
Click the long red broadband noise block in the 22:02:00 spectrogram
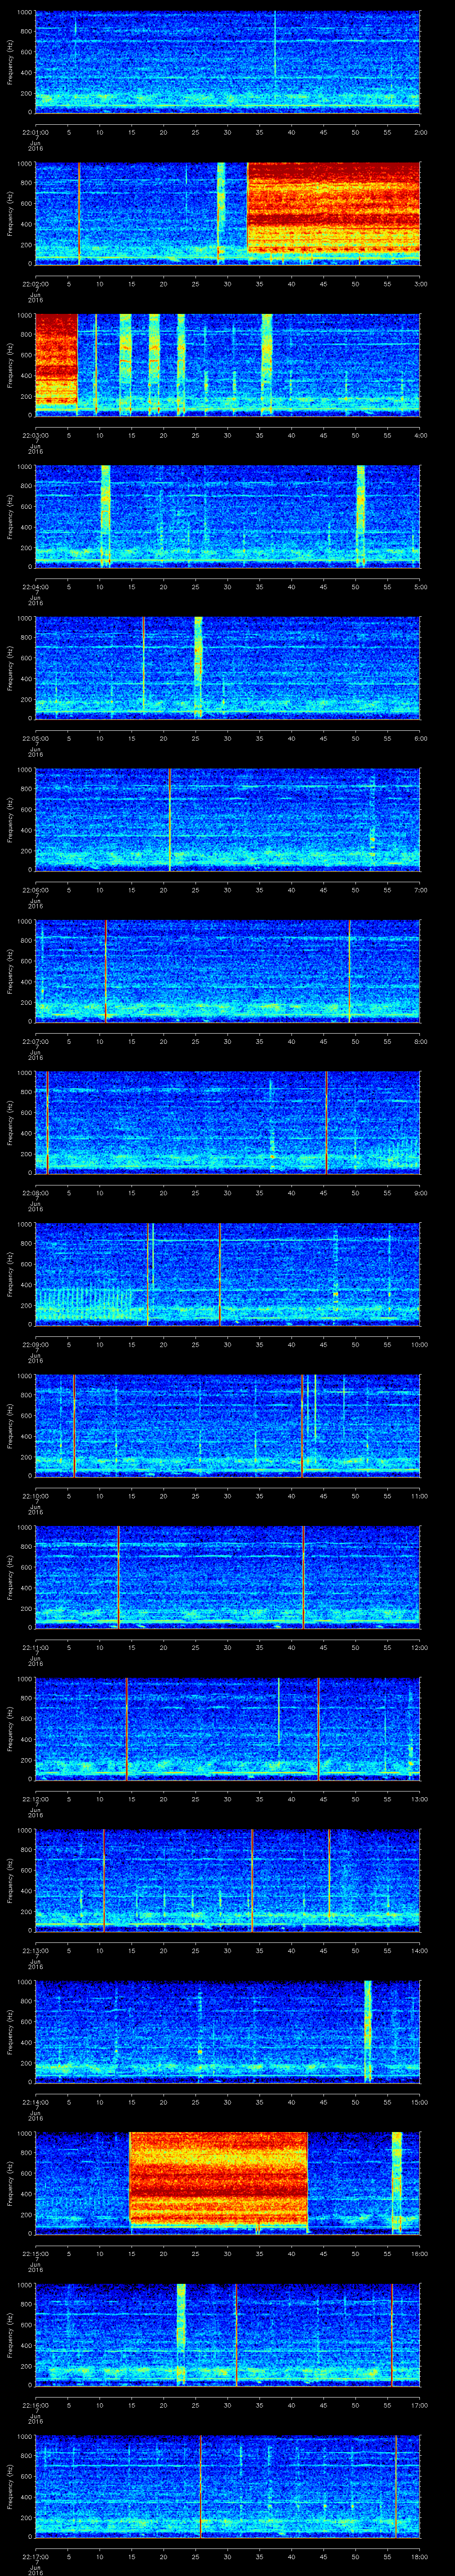[334, 208]
